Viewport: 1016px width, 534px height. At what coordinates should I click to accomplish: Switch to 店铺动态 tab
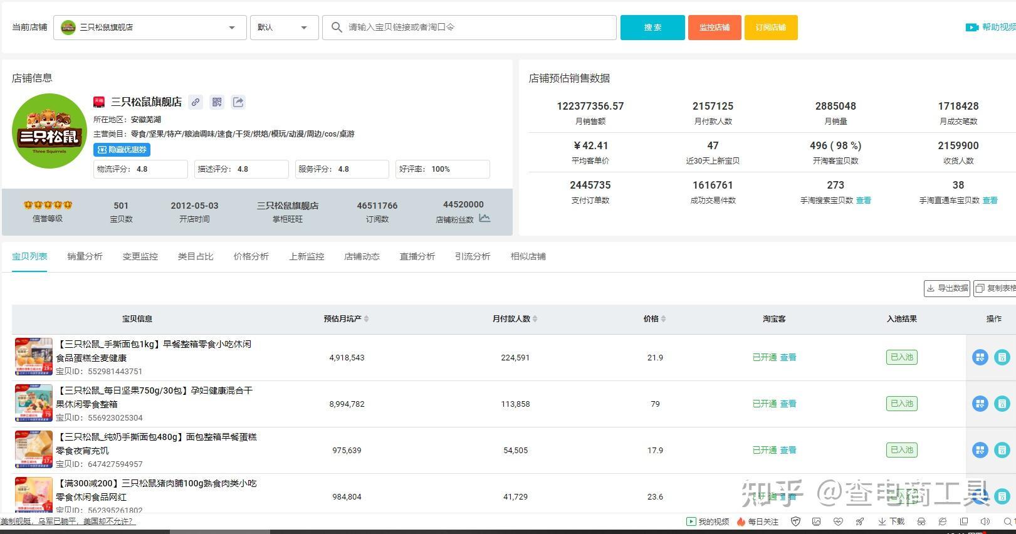(x=362, y=256)
